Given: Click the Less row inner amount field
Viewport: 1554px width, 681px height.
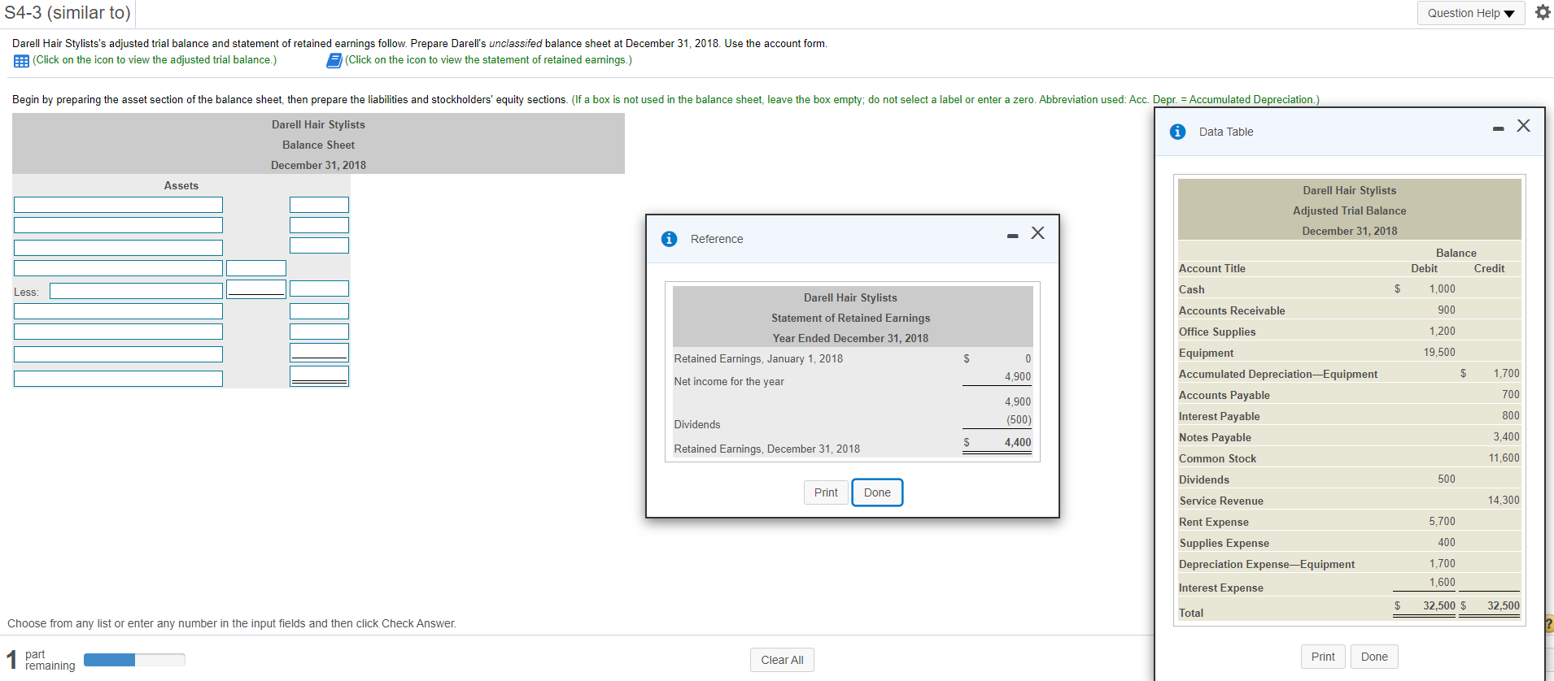Looking at the screenshot, I should 256,288.
